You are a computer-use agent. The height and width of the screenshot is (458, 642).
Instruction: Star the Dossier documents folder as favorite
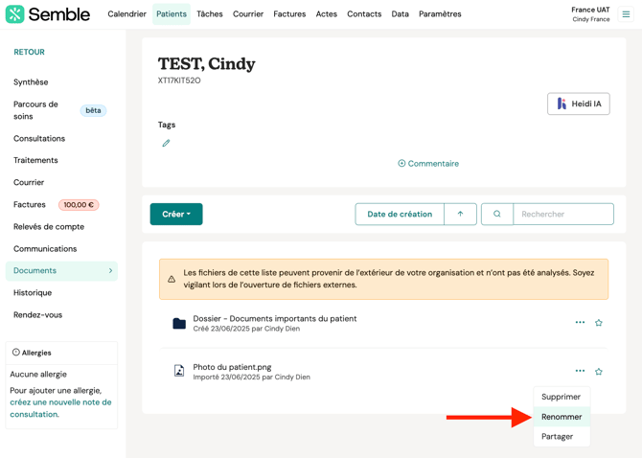(599, 323)
